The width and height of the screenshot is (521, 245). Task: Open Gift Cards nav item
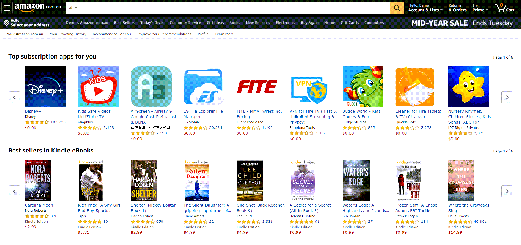[349, 23]
